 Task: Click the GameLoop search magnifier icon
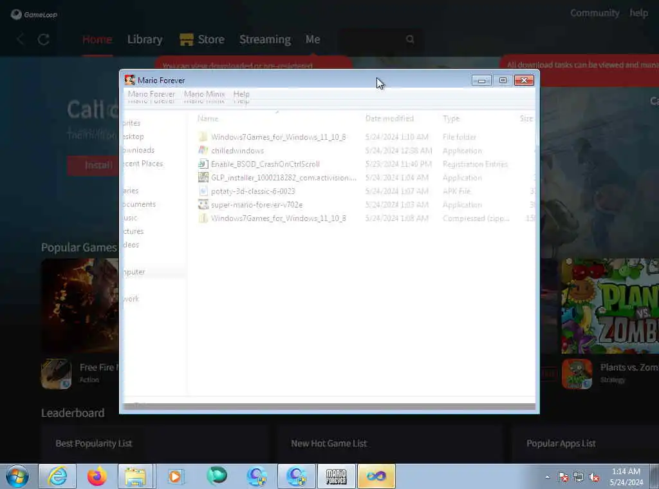[x=410, y=39]
